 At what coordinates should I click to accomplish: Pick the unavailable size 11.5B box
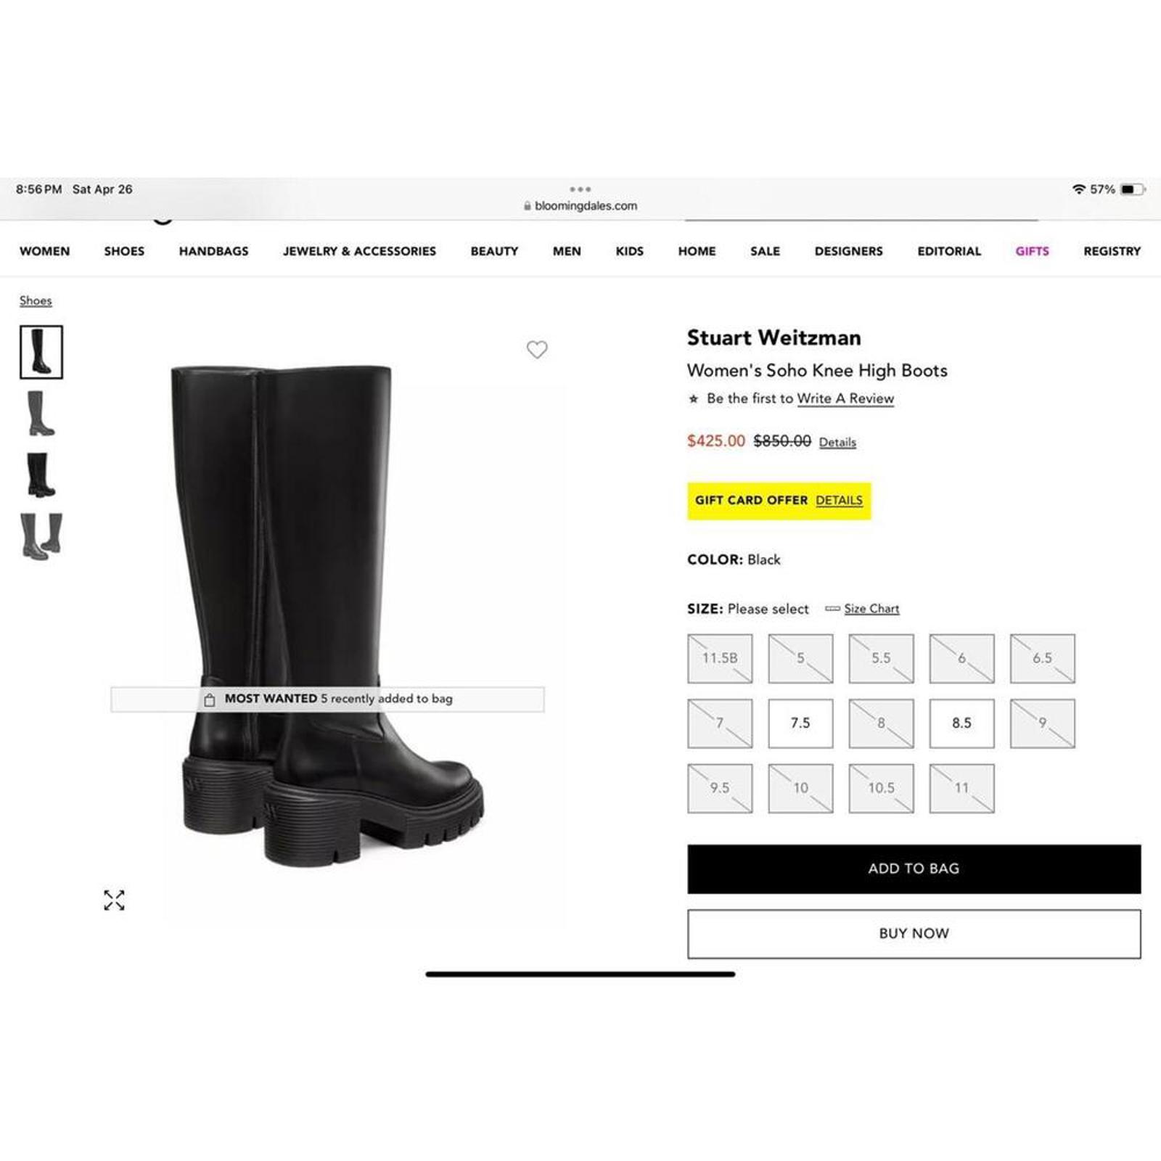pos(720,659)
